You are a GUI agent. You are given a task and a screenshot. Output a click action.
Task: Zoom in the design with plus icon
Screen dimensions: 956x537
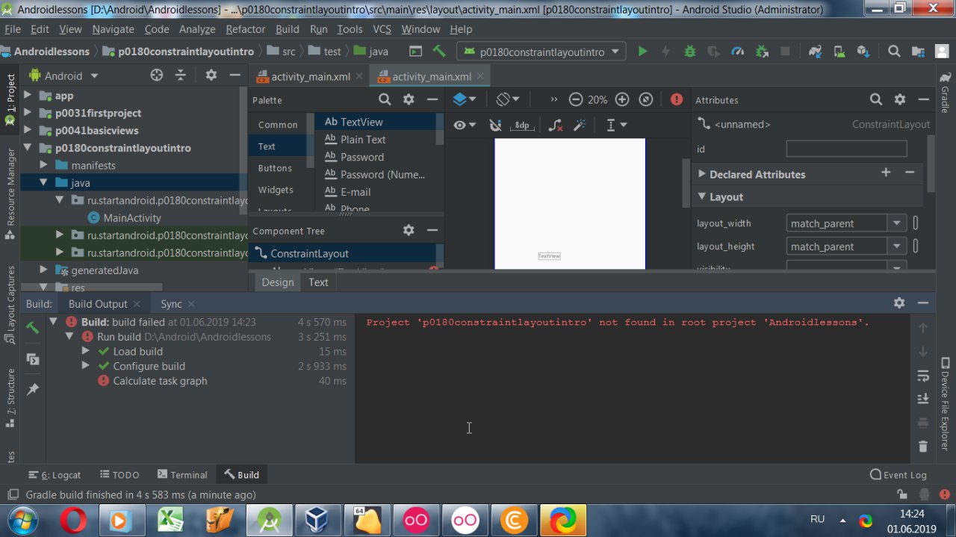coord(622,99)
